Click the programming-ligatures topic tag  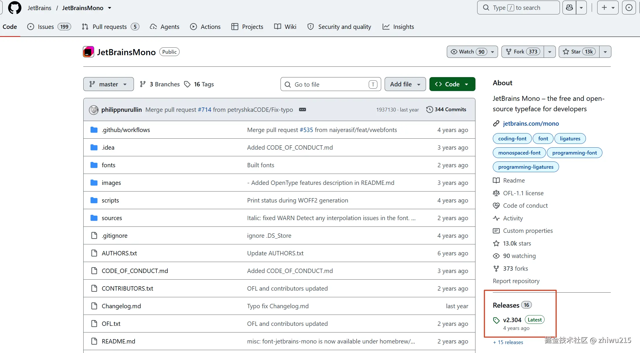pyautogui.click(x=526, y=167)
